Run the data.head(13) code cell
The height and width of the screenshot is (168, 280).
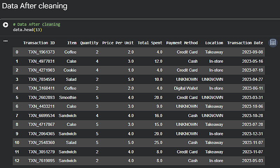(5, 25)
